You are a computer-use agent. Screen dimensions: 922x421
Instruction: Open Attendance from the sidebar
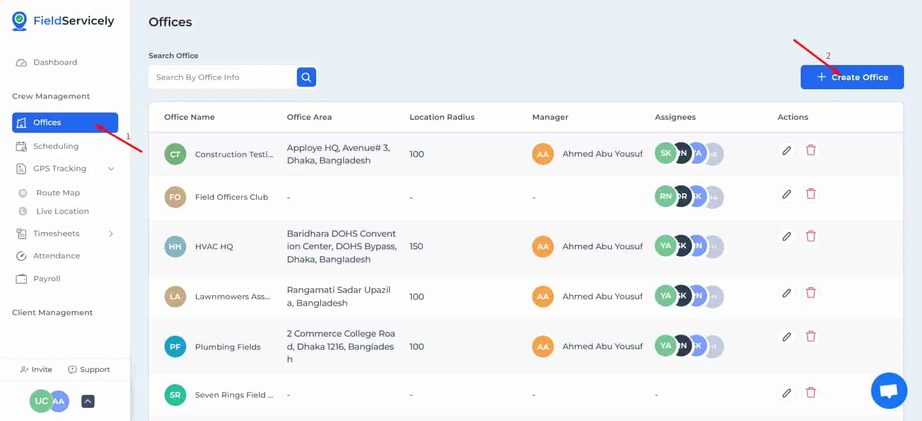point(56,256)
